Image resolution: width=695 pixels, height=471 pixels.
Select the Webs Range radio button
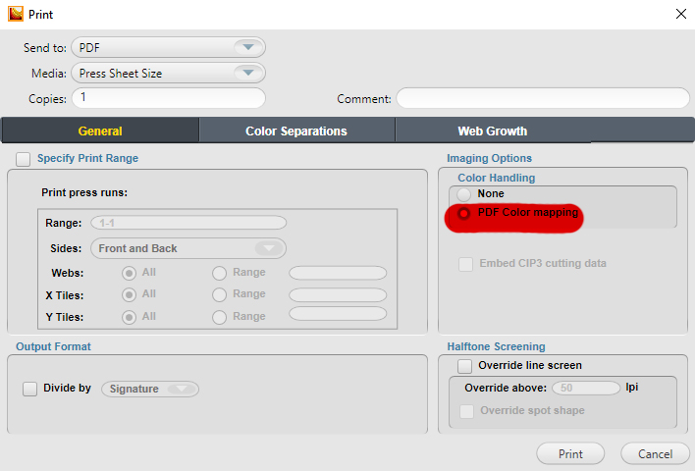(220, 273)
